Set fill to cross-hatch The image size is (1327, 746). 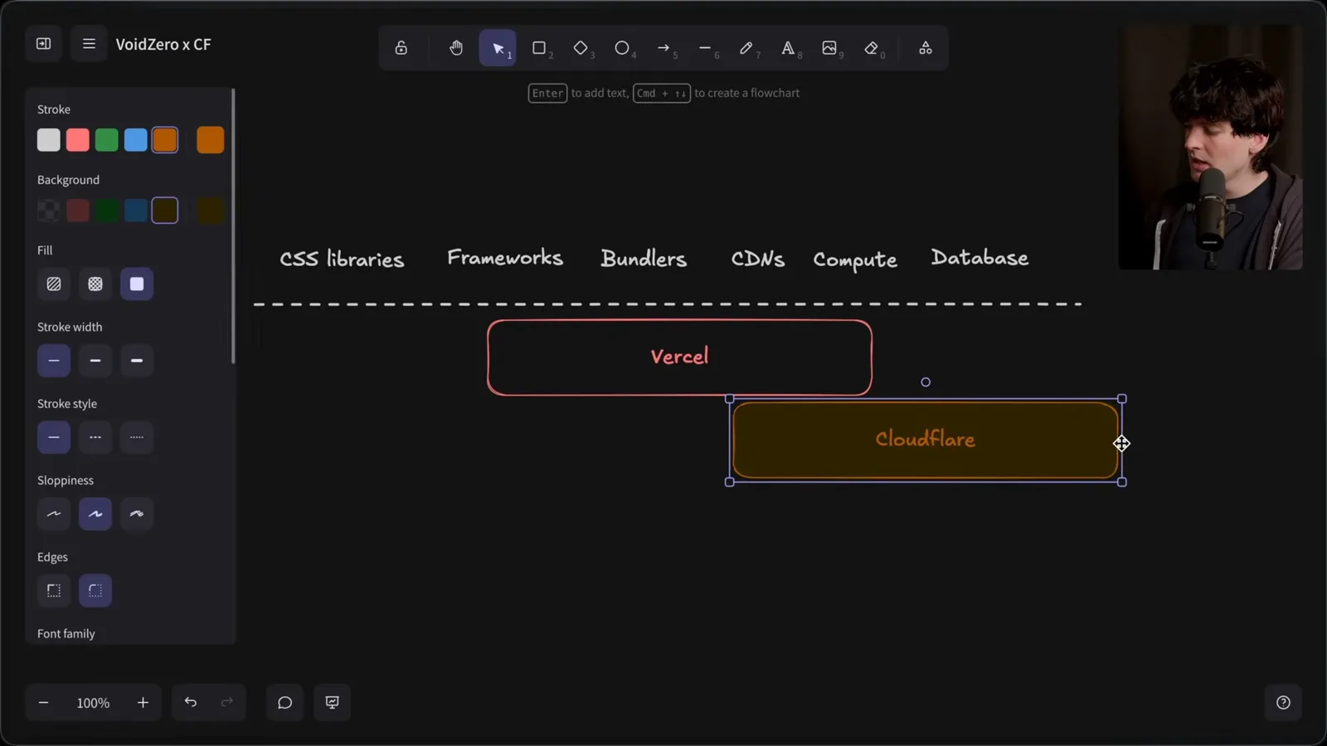[95, 284]
